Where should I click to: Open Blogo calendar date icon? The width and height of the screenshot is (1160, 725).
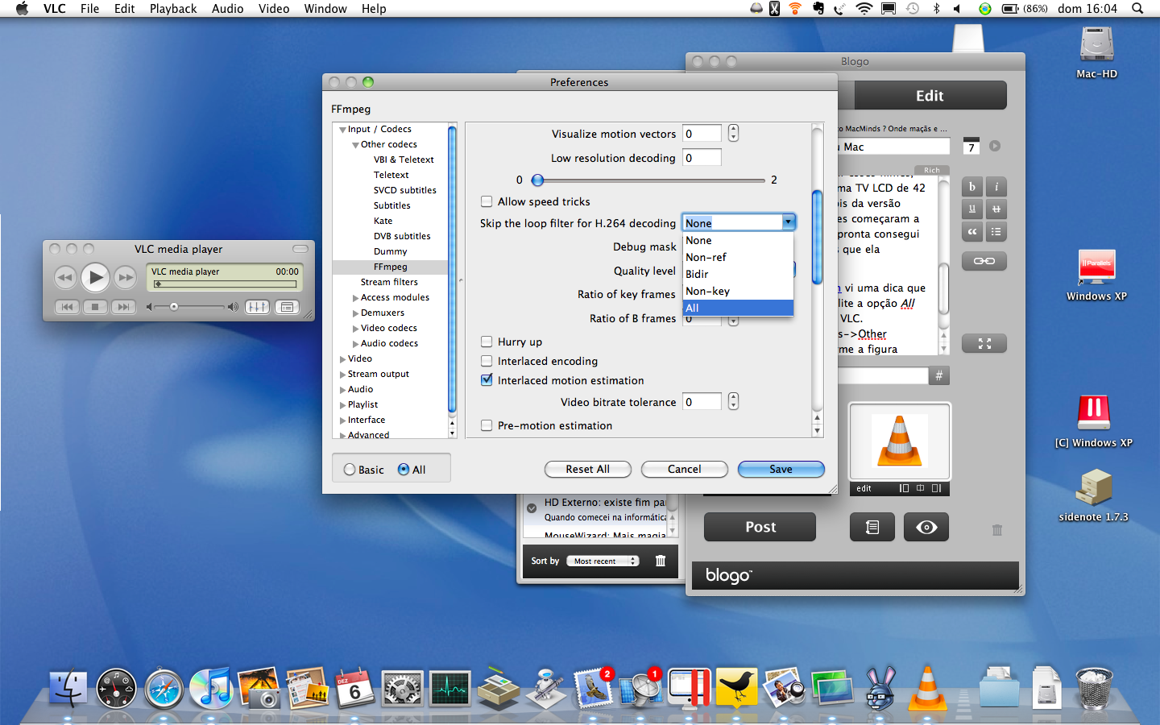(x=971, y=146)
